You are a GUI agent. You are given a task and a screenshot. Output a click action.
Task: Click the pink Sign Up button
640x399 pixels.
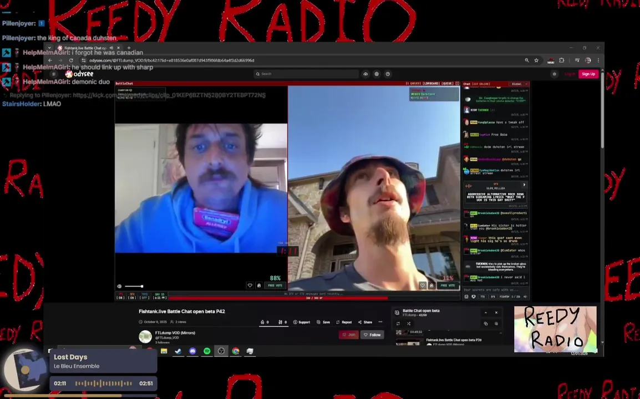(x=588, y=74)
